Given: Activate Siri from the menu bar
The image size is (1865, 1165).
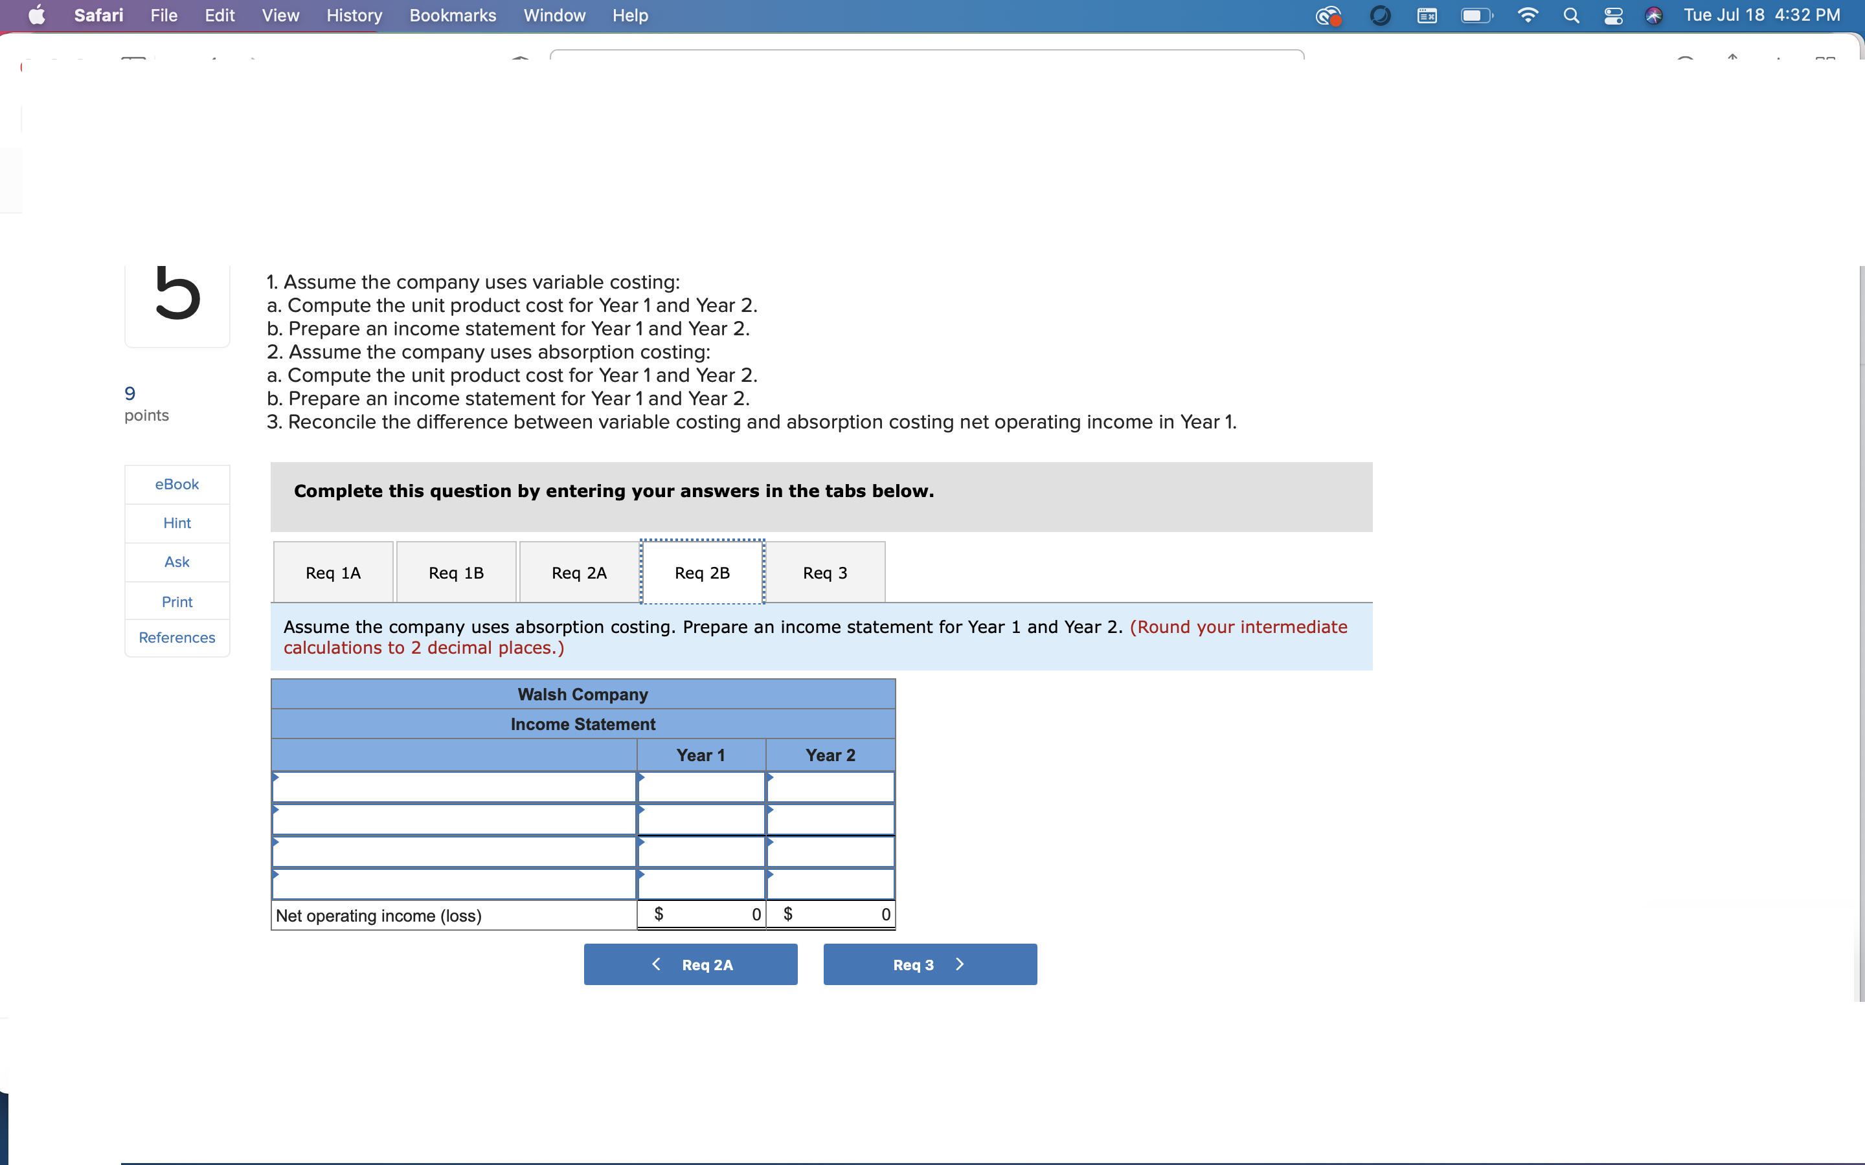Looking at the screenshot, I should click(1654, 16).
